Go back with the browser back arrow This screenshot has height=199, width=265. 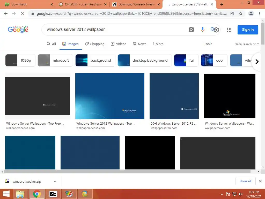tap(6, 13)
